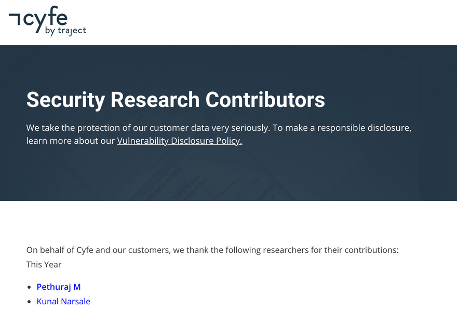Screen dimensions: 457x323
Task: Click the word "Contributors" in the title
Action: pos(265,100)
